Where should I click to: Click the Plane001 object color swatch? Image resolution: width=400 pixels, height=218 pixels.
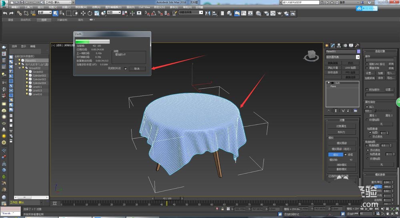click(x=358, y=52)
